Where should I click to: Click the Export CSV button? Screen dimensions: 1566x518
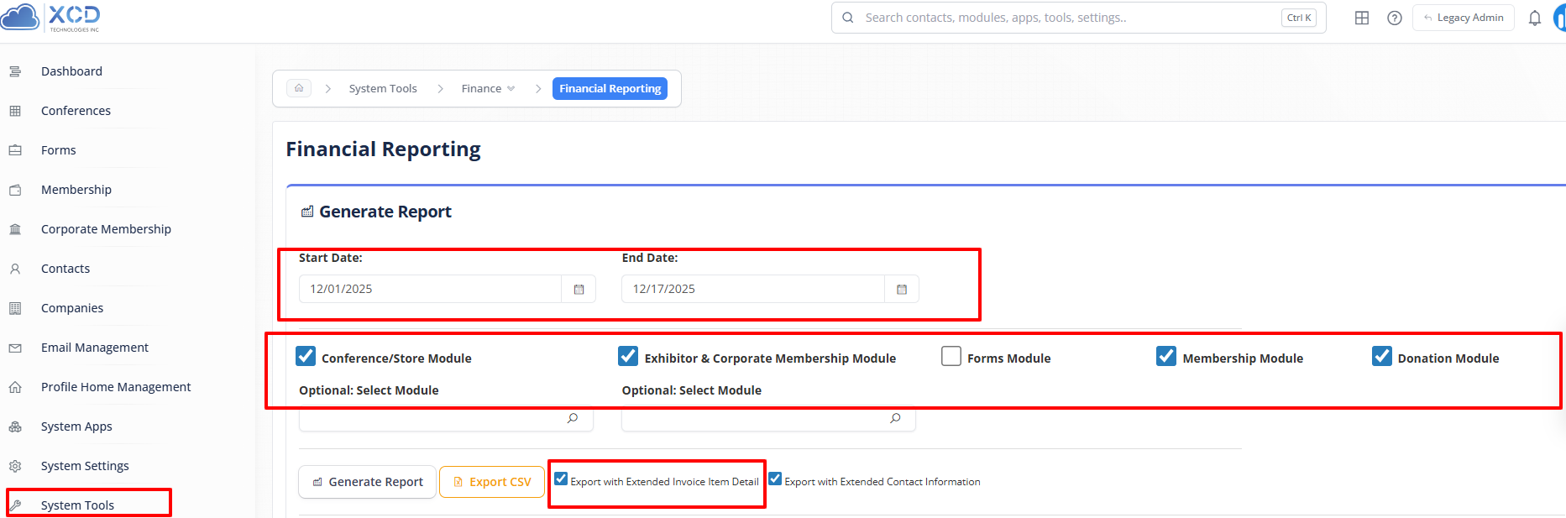pyautogui.click(x=492, y=482)
